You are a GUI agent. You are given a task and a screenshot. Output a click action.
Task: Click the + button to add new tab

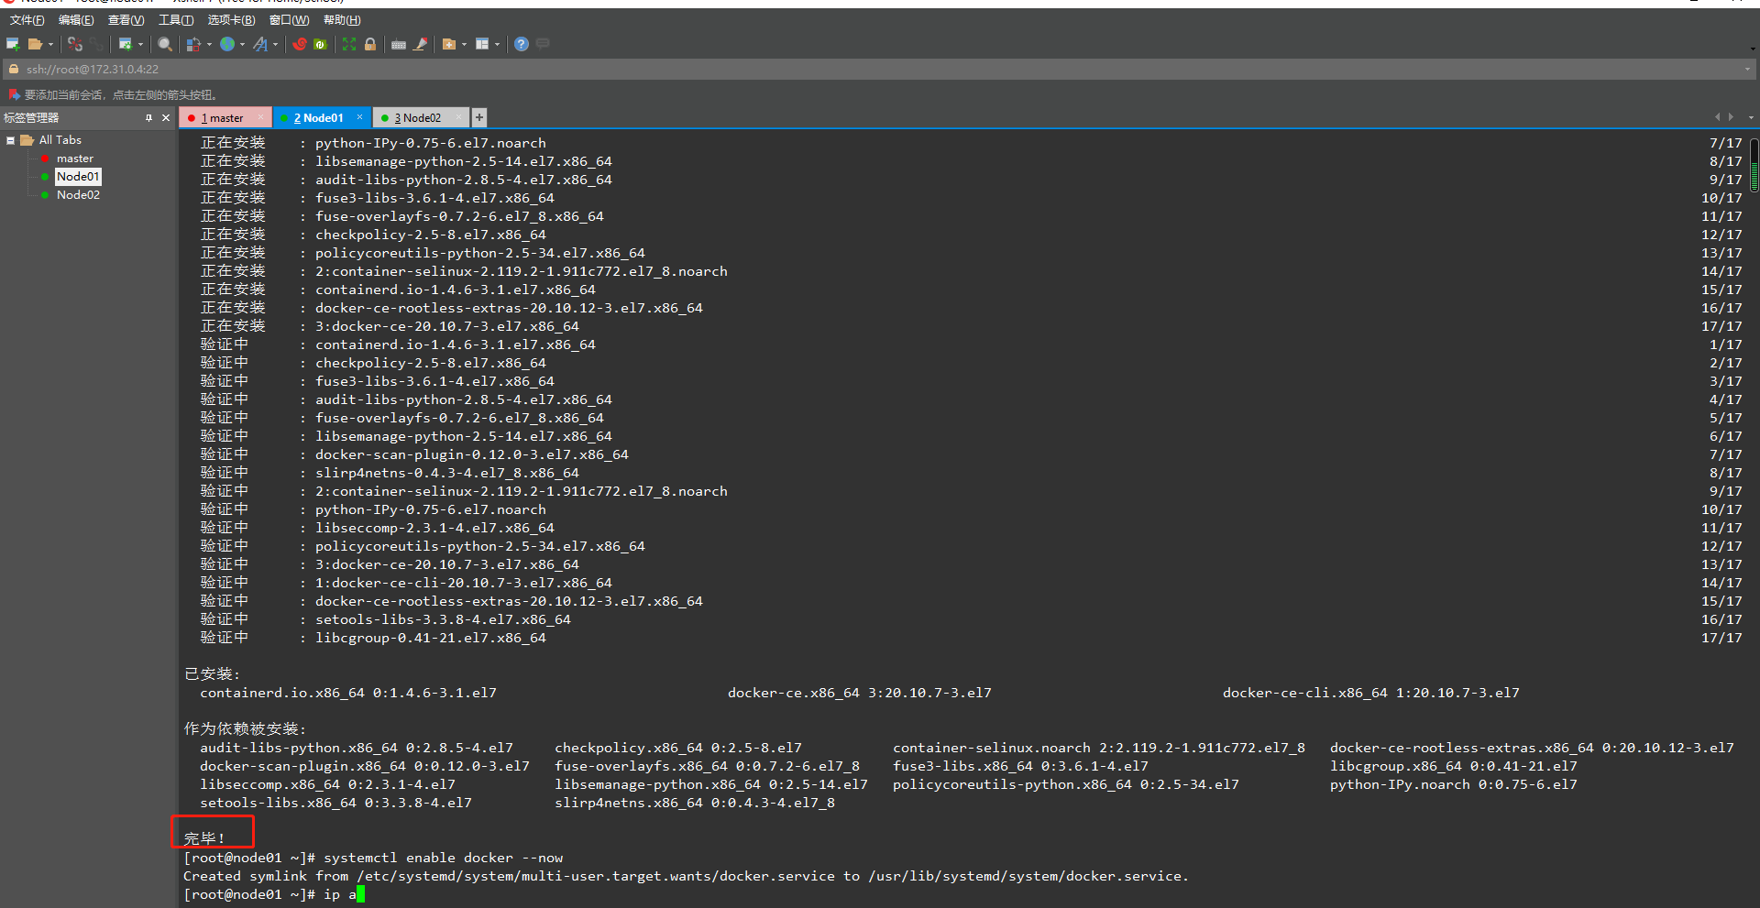point(478,117)
